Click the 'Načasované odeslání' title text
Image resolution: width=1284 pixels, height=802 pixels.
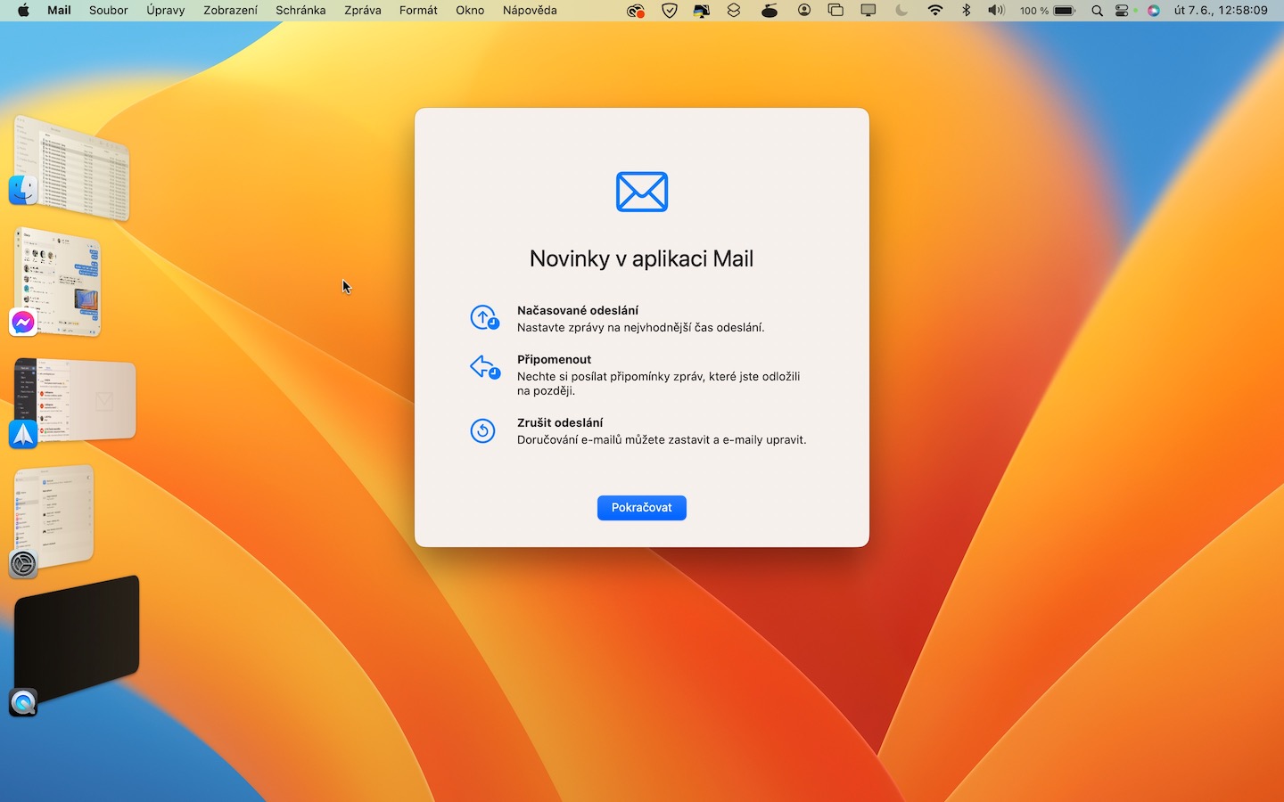click(x=578, y=310)
